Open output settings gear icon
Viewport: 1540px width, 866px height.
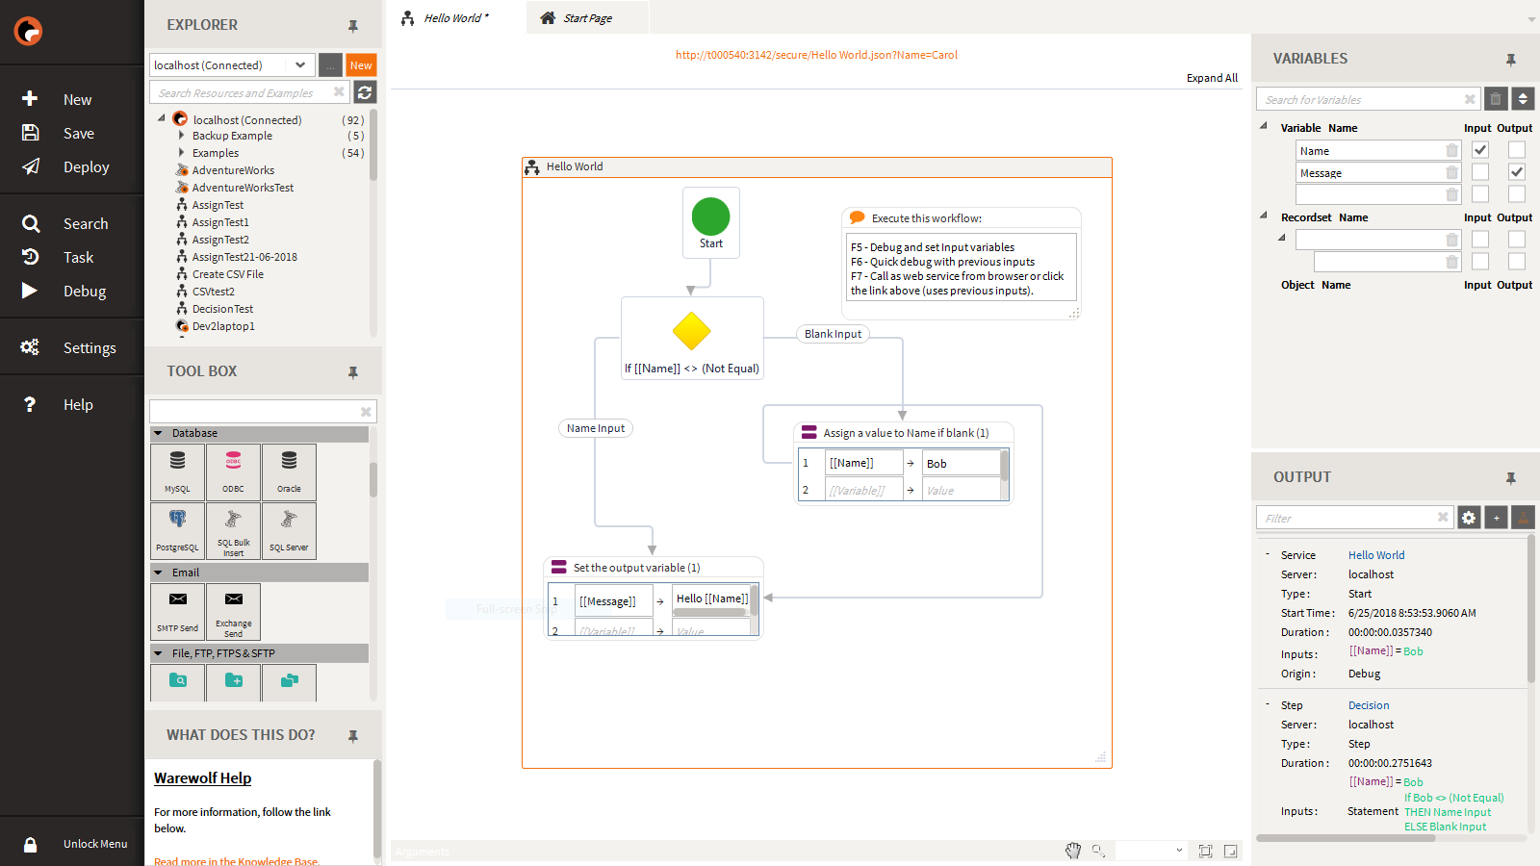coord(1469,518)
